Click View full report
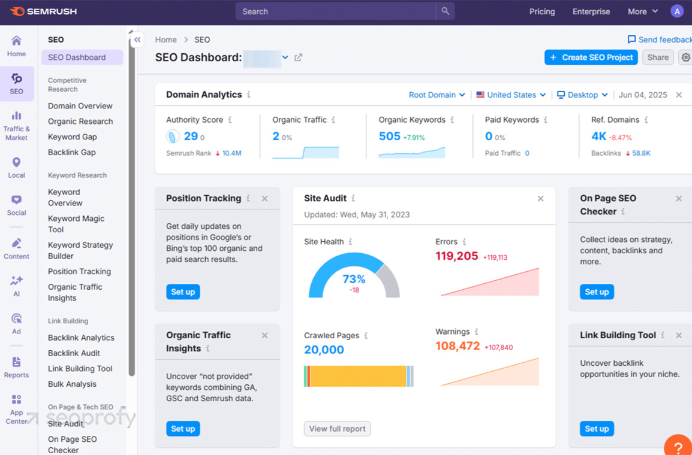The width and height of the screenshot is (692, 455). [x=337, y=429]
